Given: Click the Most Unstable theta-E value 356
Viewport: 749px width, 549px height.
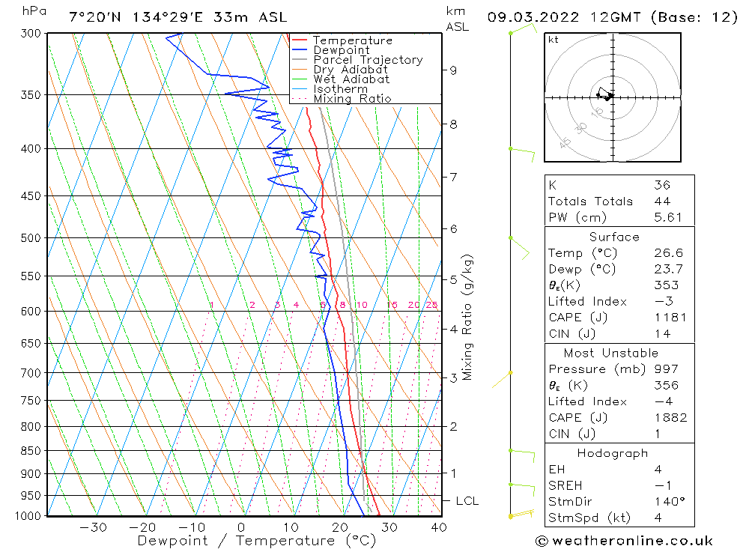Looking at the screenshot, I should pos(667,386).
